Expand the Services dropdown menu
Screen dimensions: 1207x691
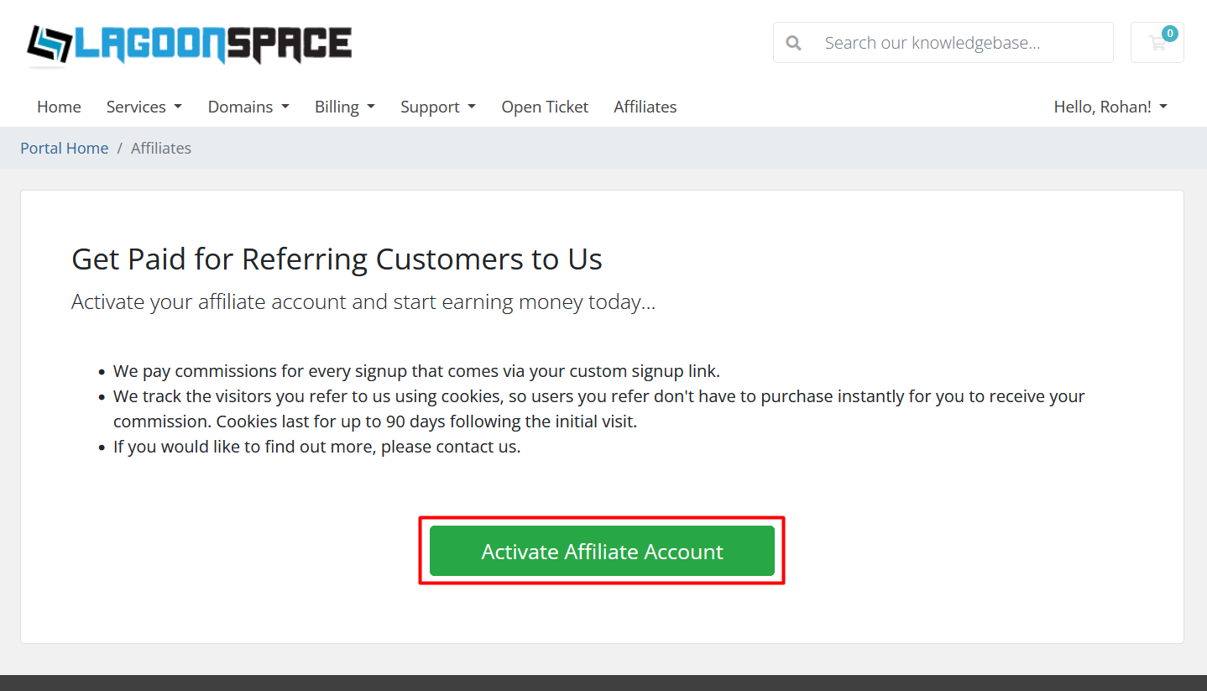144,107
